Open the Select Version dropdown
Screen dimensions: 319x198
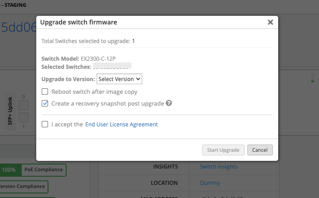(120, 79)
